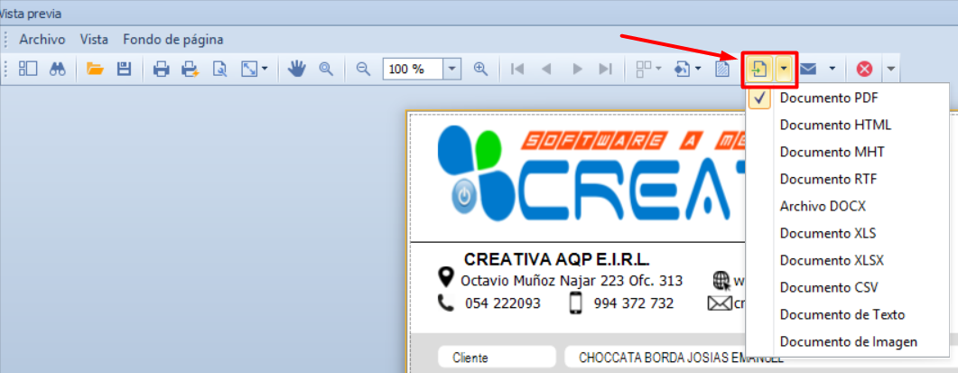958x373 pixels.
Task: Click the multiple pages layout icon
Action: pos(644,70)
